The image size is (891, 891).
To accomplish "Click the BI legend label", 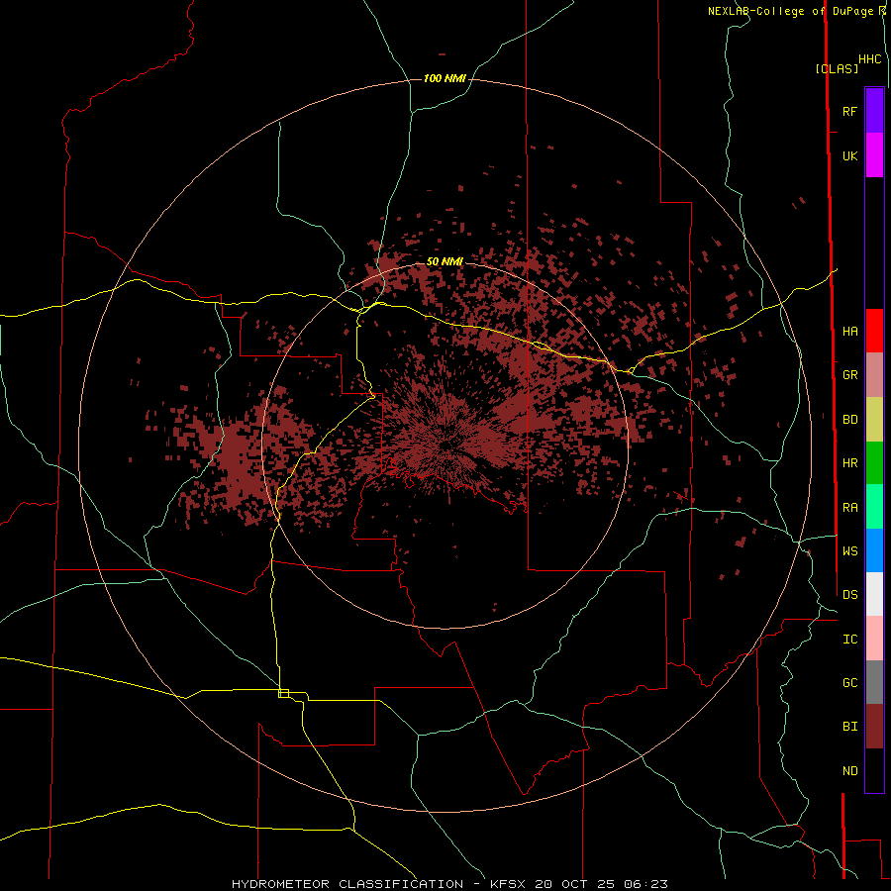I will pyautogui.click(x=849, y=727).
